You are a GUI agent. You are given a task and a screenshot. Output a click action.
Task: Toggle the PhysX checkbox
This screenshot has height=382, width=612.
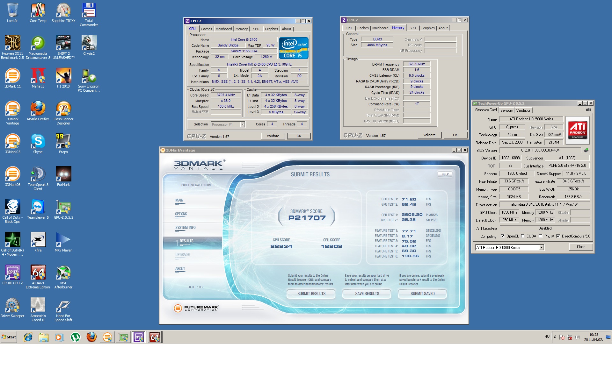point(541,236)
